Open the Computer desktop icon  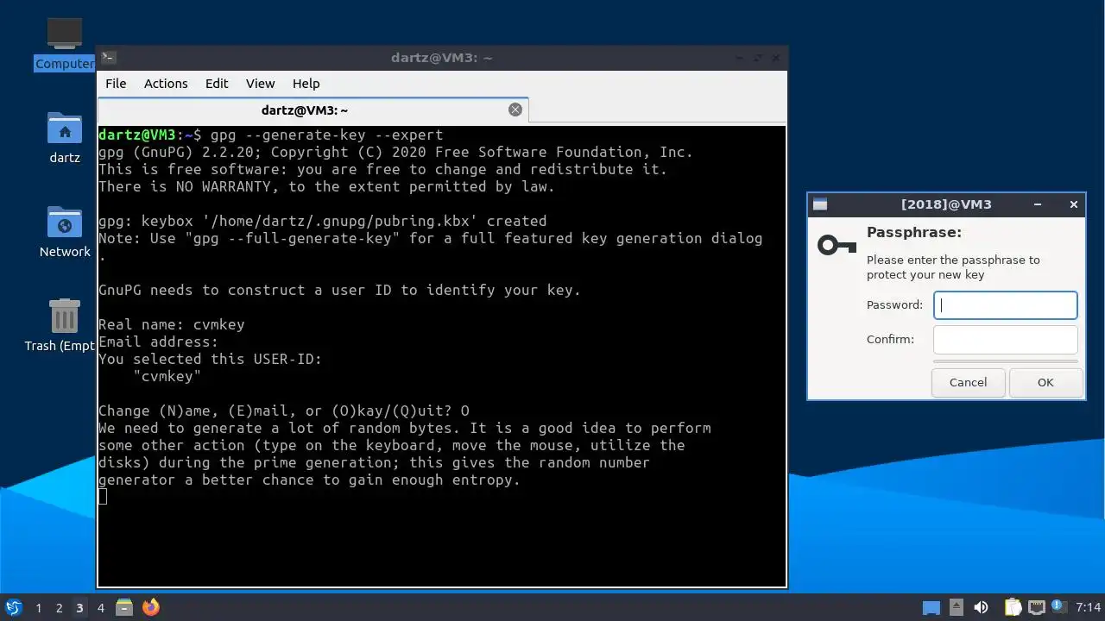(x=64, y=34)
